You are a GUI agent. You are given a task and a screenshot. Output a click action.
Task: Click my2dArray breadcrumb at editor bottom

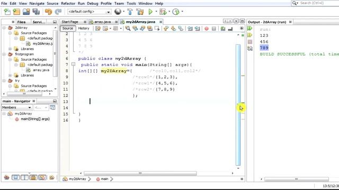pyautogui.click(x=77, y=179)
